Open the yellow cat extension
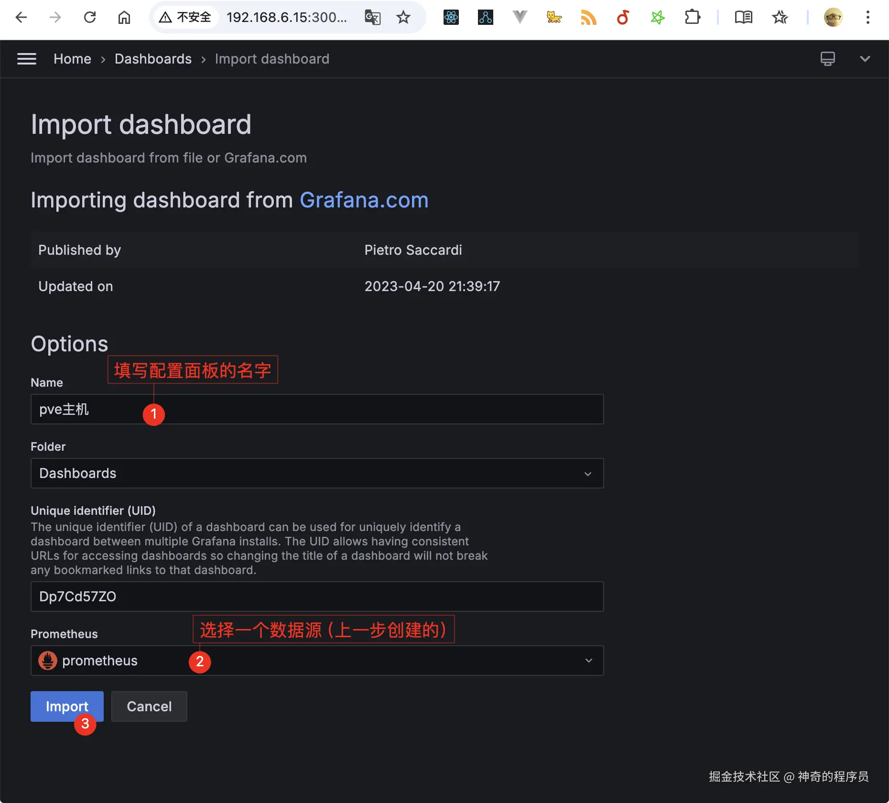 coord(554,18)
